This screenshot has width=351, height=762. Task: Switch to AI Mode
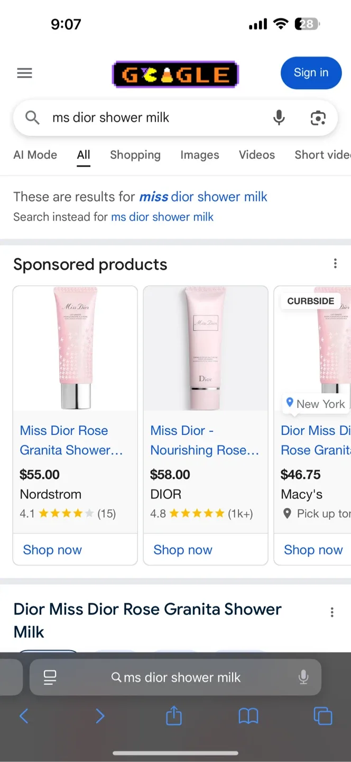pos(35,155)
